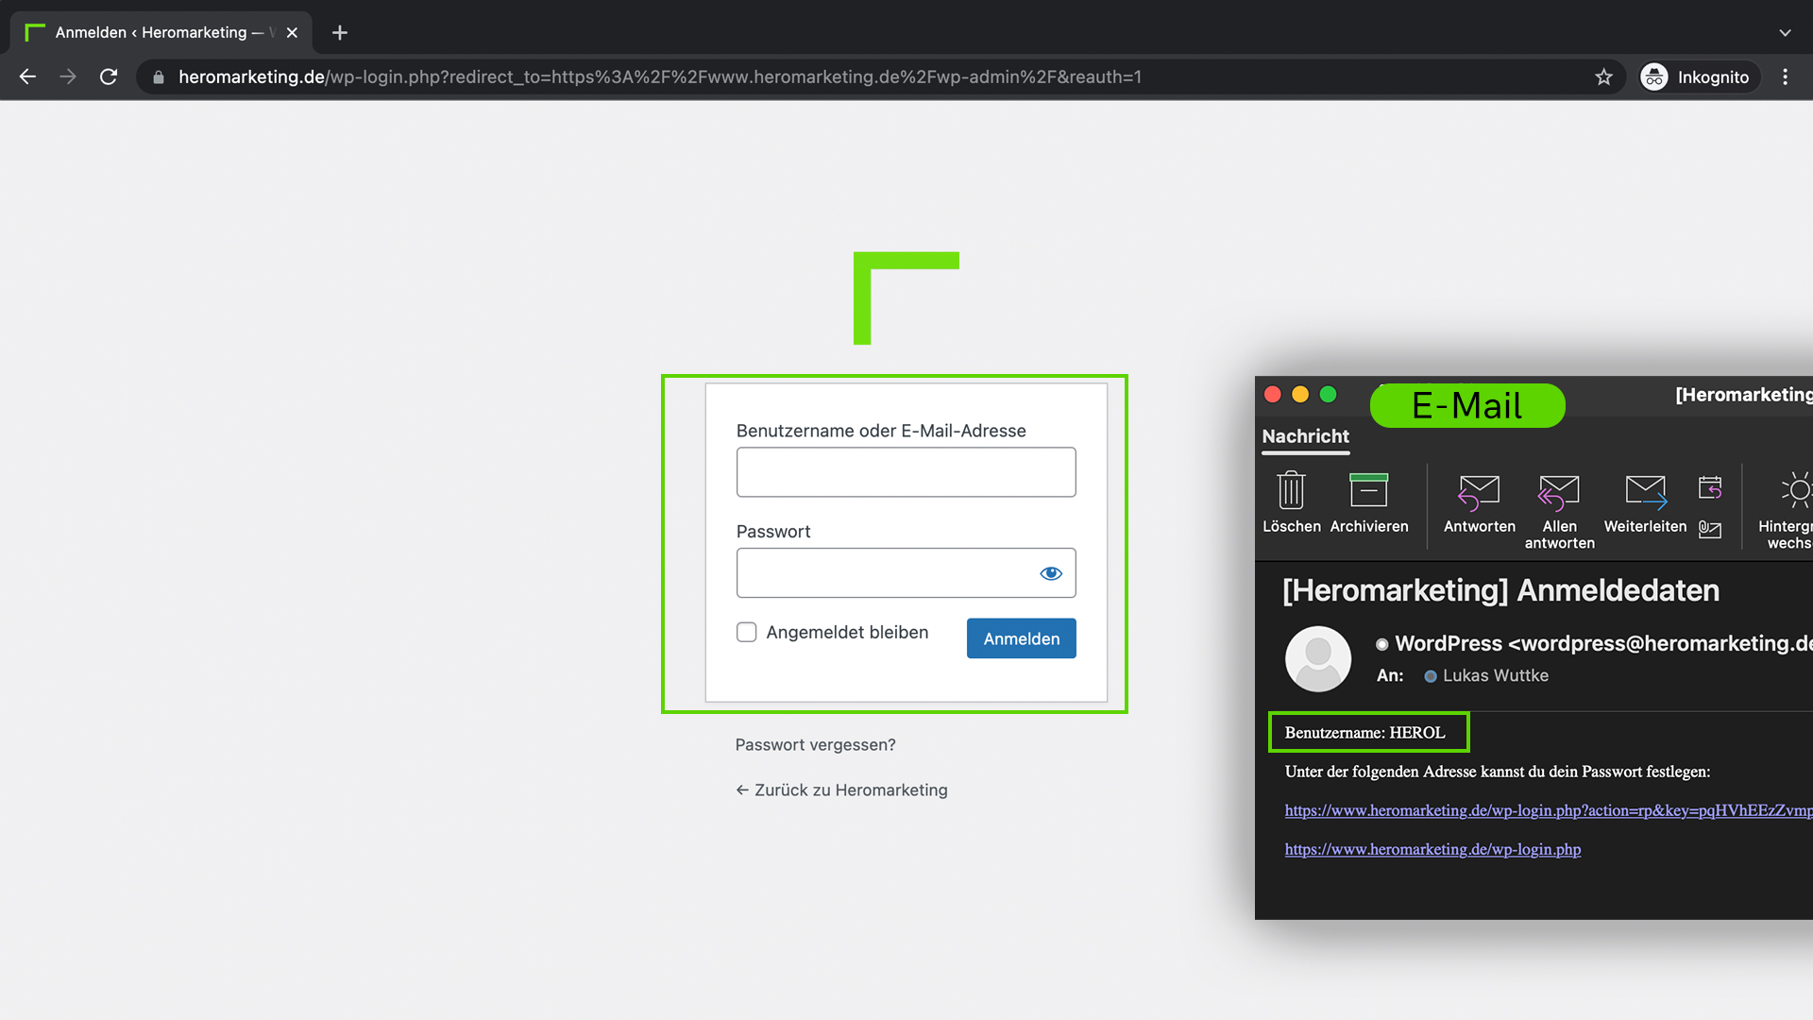Click the blue Anmelden button

[1021, 638]
